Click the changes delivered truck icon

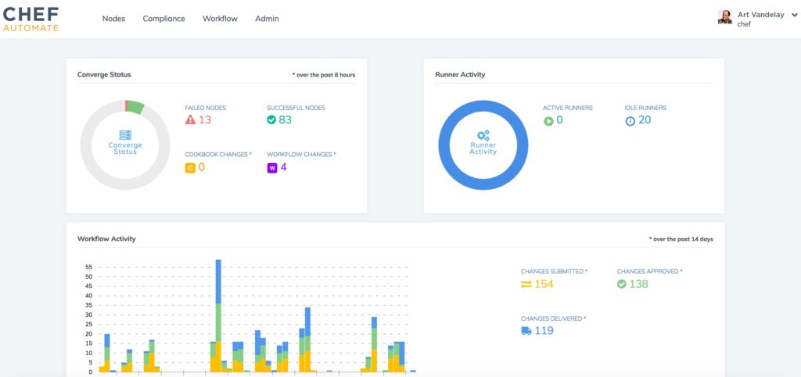click(526, 330)
